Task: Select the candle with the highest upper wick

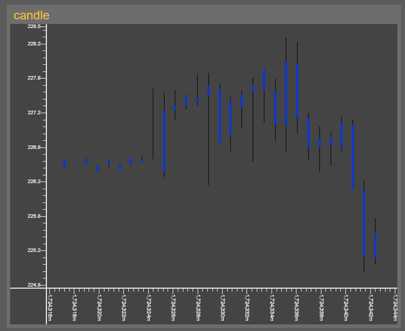Action: (286, 94)
